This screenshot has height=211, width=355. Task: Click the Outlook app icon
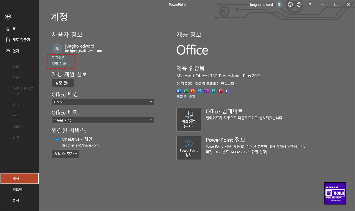[x=199, y=91]
